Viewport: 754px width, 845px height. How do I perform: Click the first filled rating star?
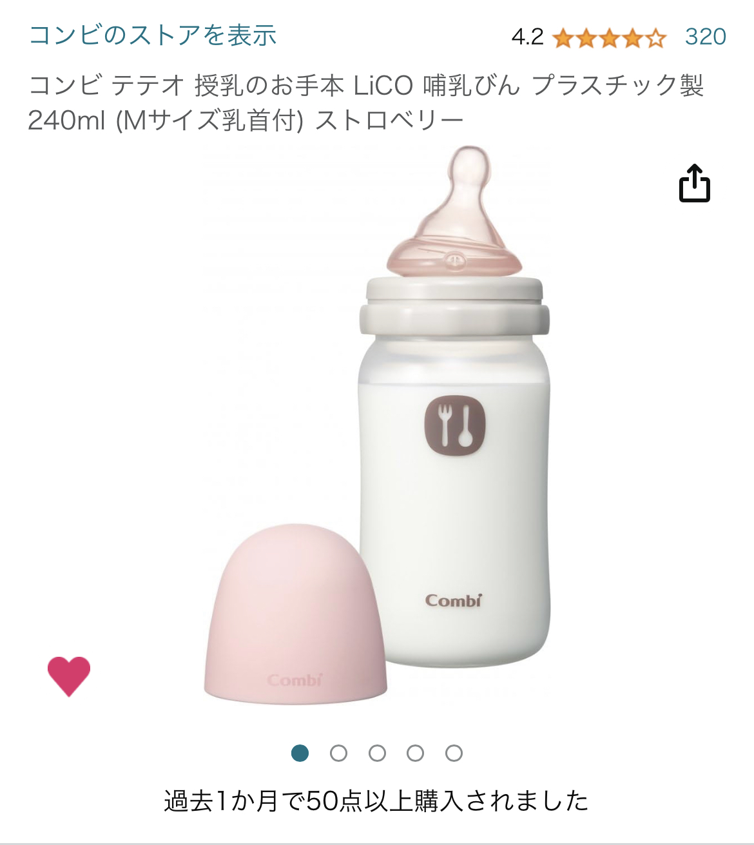point(563,38)
